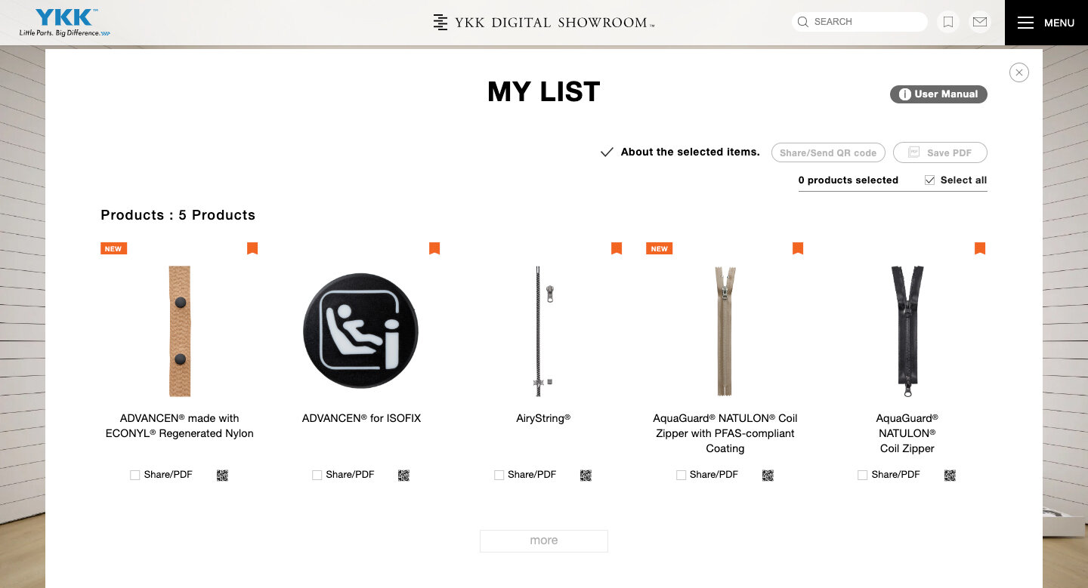This screenshot has height=588, width=1088.
Task: Expand the list with the more button
Action: [543, 540]
